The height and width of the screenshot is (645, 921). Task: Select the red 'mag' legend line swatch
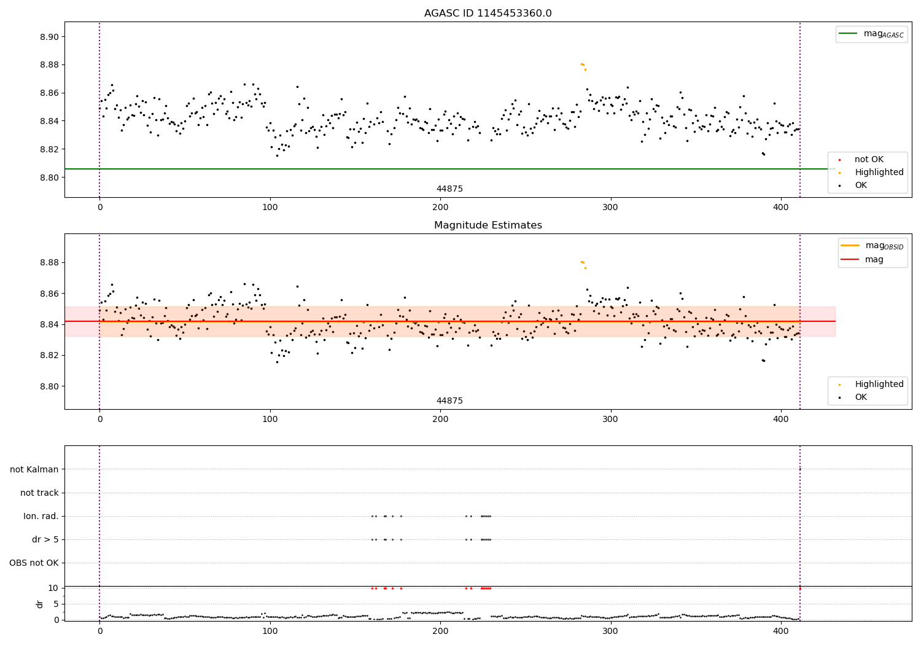[x=850, y=260]
